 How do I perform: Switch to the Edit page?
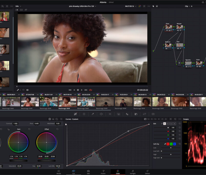coord(88,172)
